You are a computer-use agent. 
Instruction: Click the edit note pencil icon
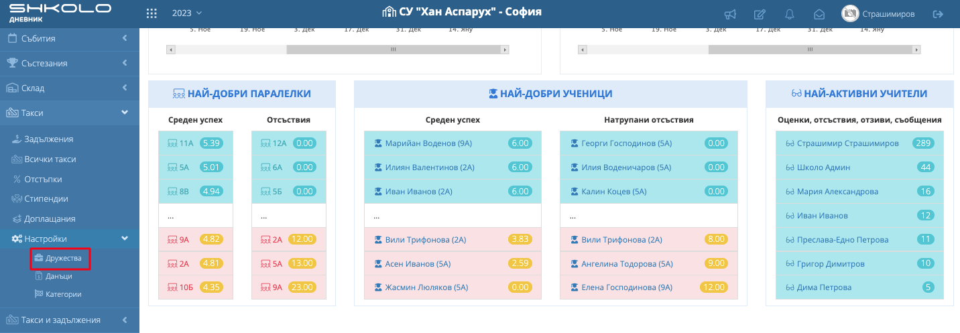(760, 14)
